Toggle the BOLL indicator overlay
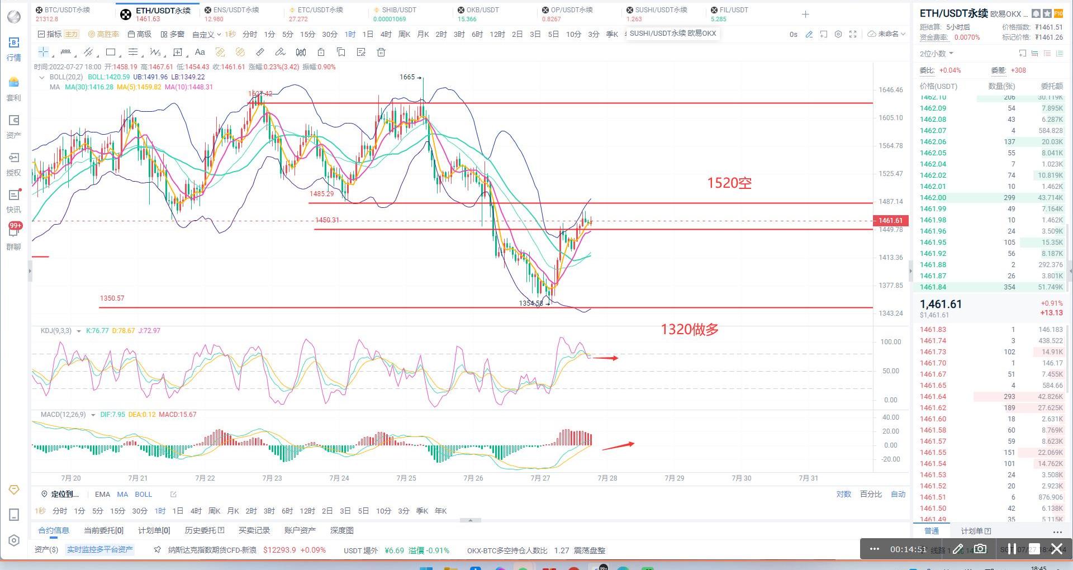 pos(143,494)
